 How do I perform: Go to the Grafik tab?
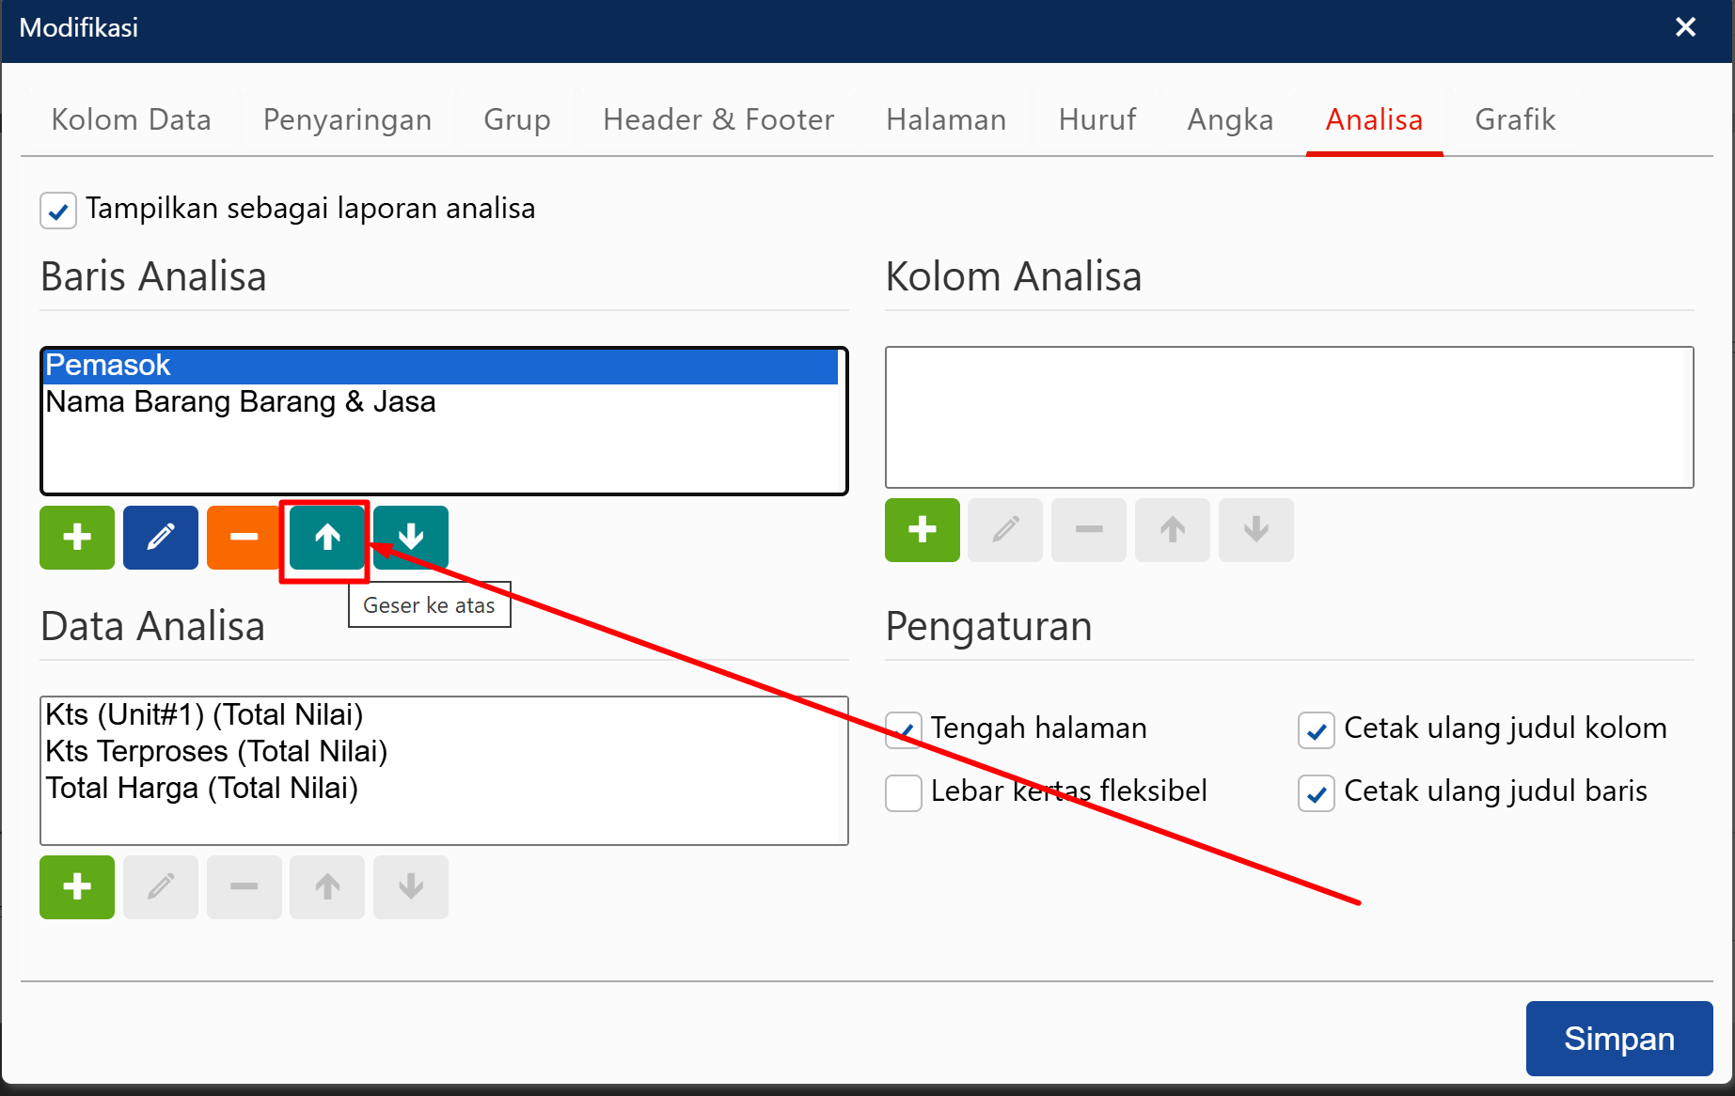1514,119
